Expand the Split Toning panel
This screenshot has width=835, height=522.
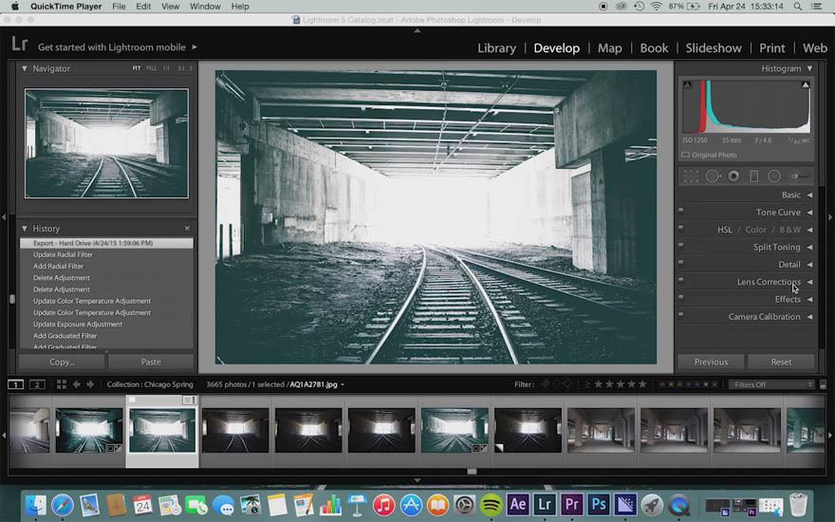coord(809,247)
